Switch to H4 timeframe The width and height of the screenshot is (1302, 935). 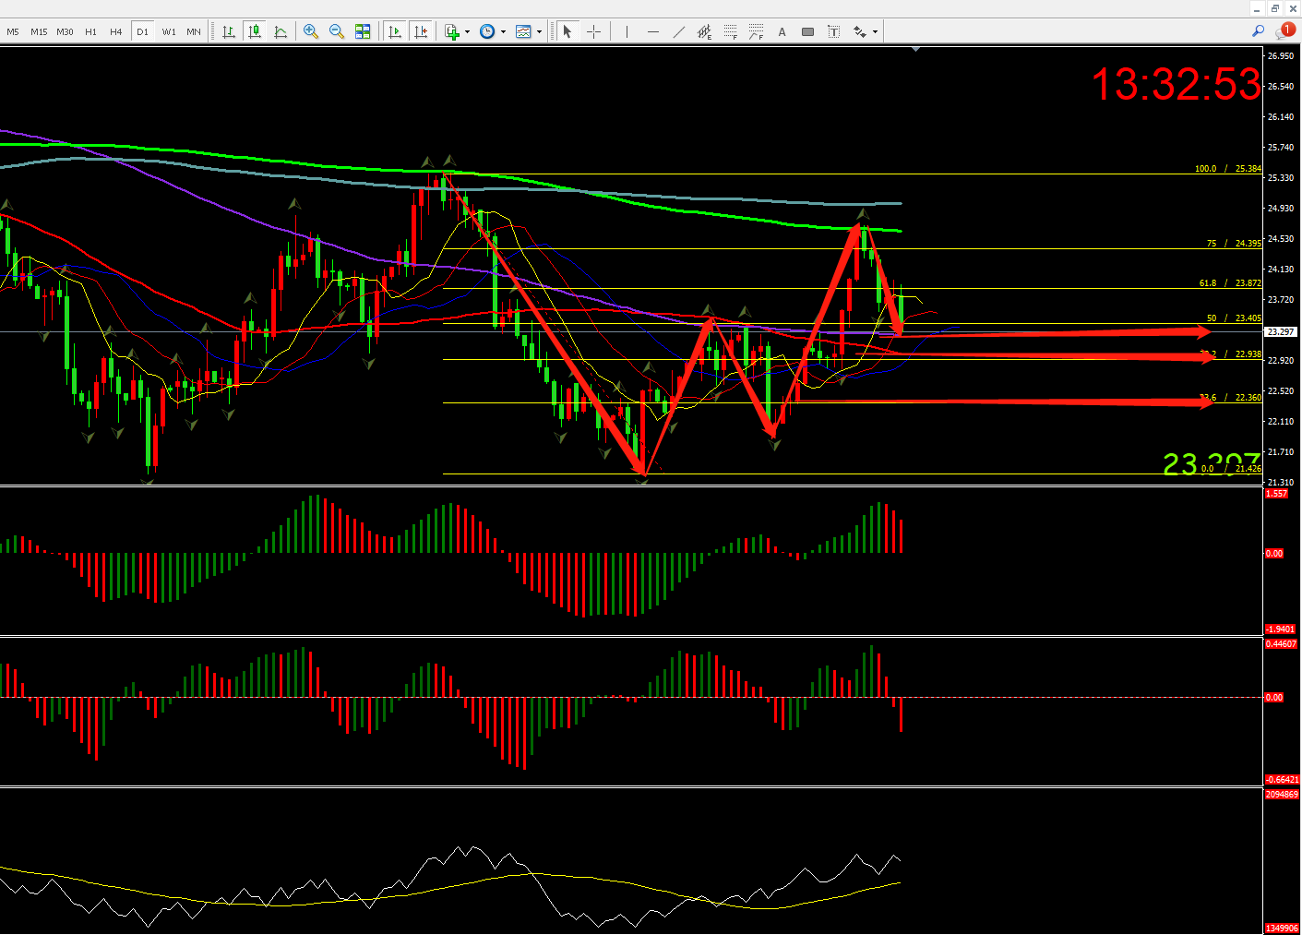[x=115, y=31]
